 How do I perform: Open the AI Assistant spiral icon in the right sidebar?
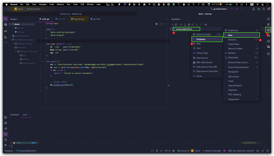268,24
